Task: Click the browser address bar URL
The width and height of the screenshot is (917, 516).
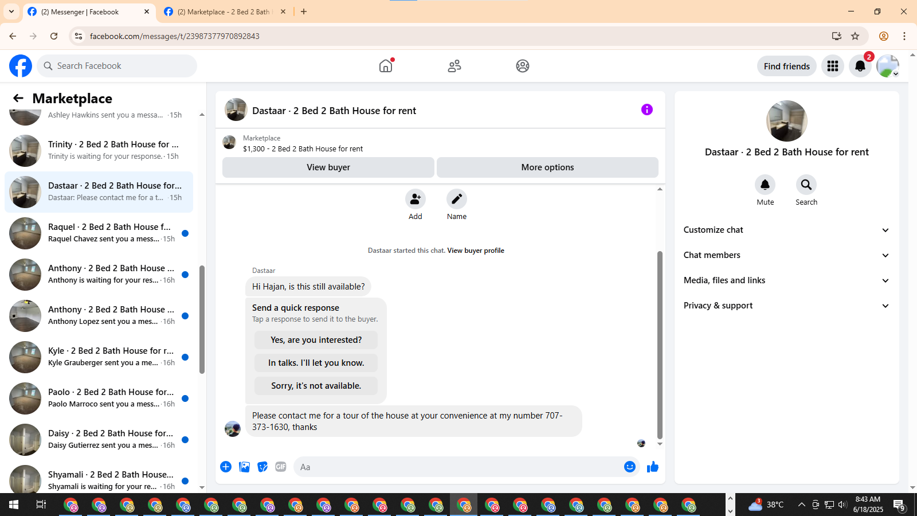Action: tap(175, 36)
